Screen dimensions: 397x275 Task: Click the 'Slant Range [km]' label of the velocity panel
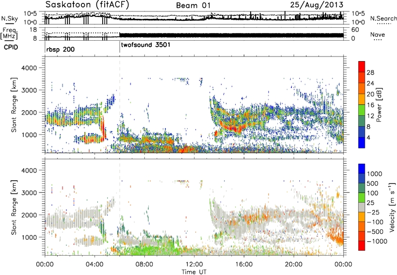[14, 207]
